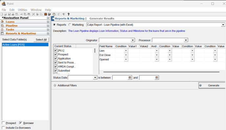226x130 pixels.
Task: Expand the Loans navigation section
Action: coord(48,22)
